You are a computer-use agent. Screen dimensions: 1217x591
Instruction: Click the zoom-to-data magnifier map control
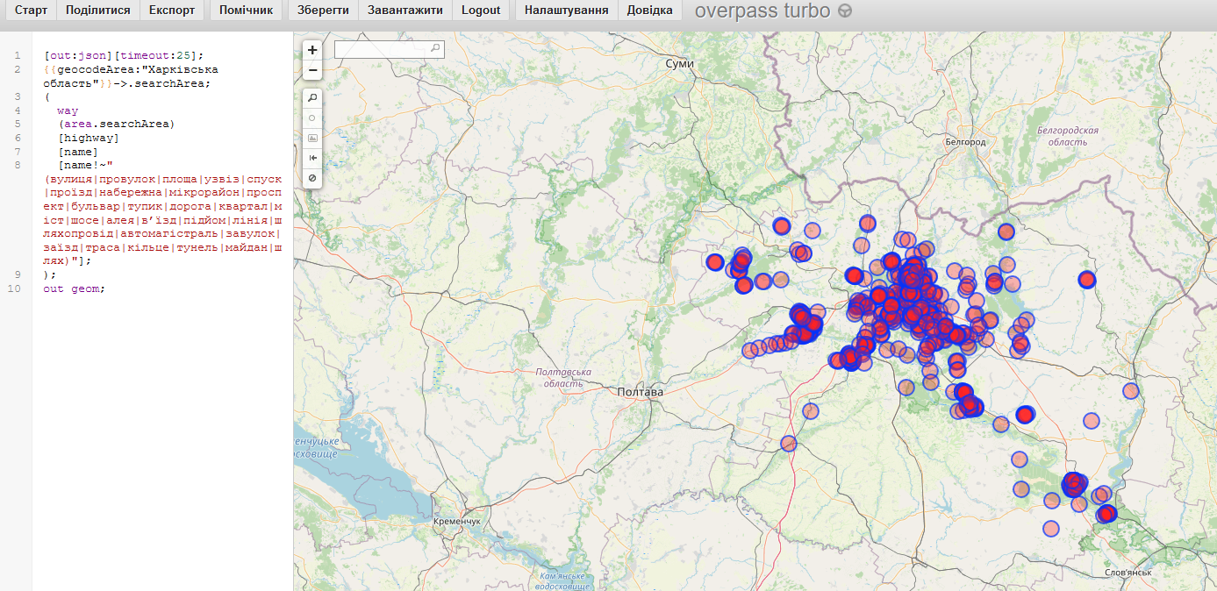click(x=312, y=97)
